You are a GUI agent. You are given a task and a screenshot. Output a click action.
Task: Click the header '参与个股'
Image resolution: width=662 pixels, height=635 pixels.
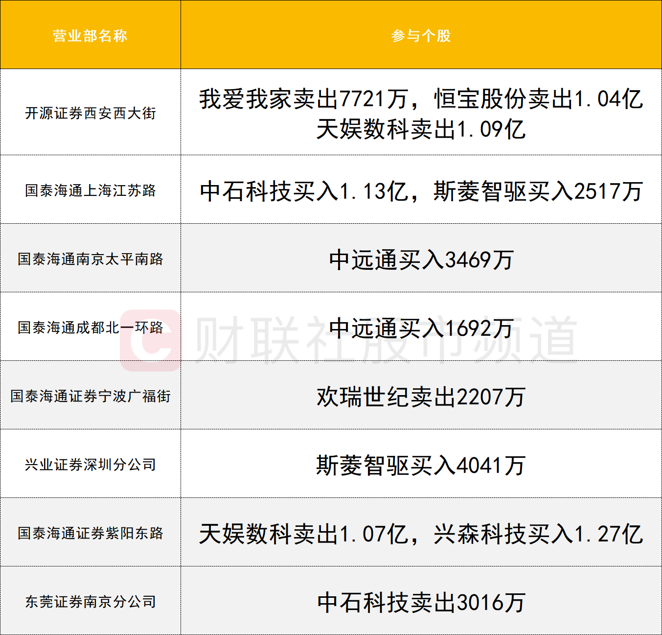(421, 36)
